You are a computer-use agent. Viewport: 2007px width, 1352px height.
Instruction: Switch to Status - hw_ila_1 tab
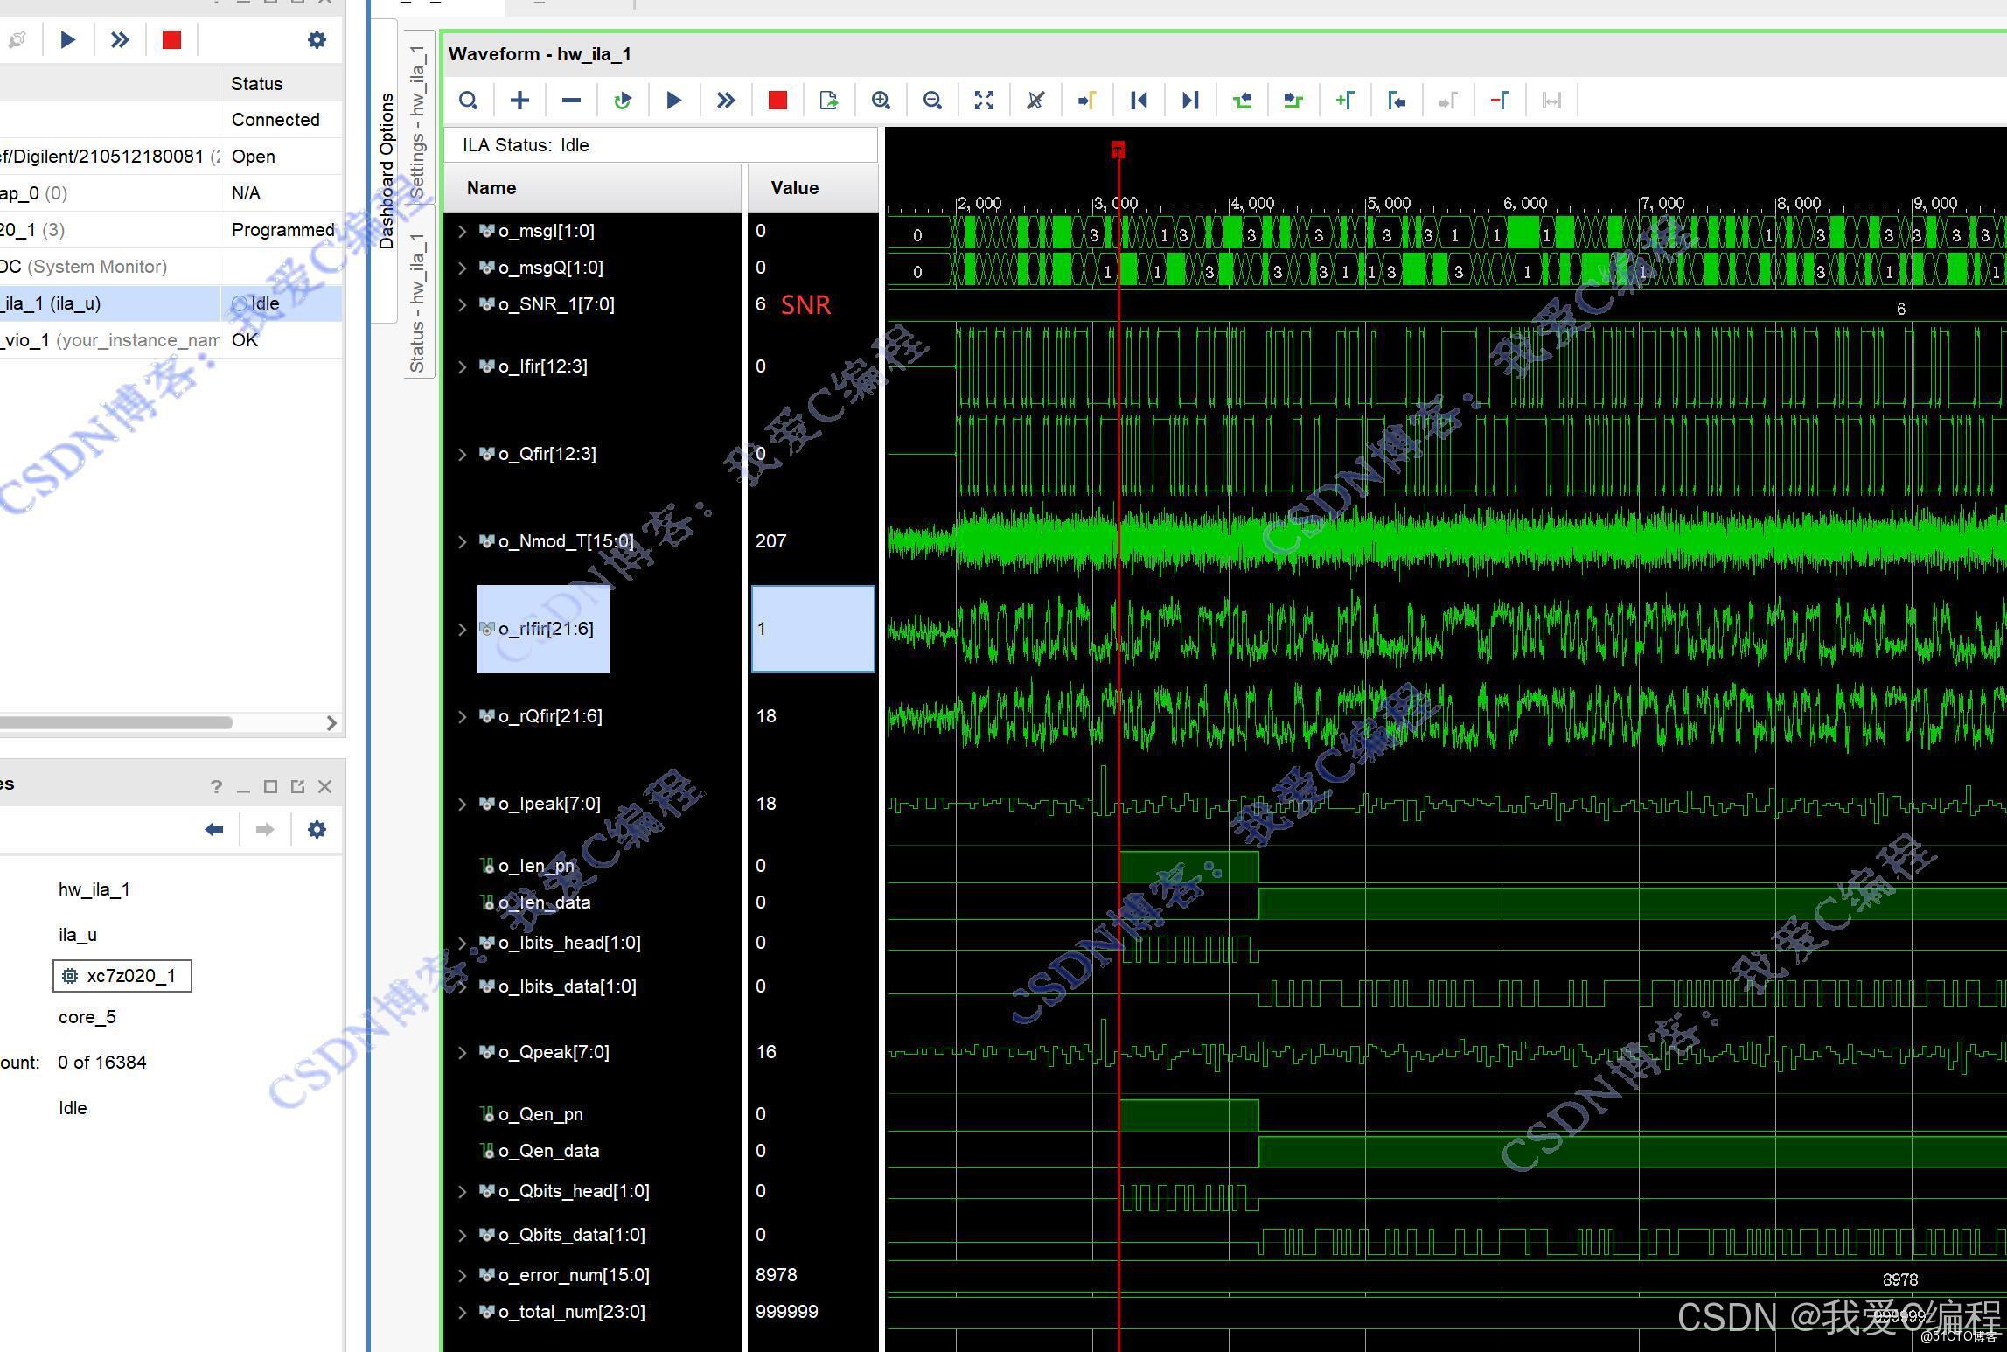[418, 302]
